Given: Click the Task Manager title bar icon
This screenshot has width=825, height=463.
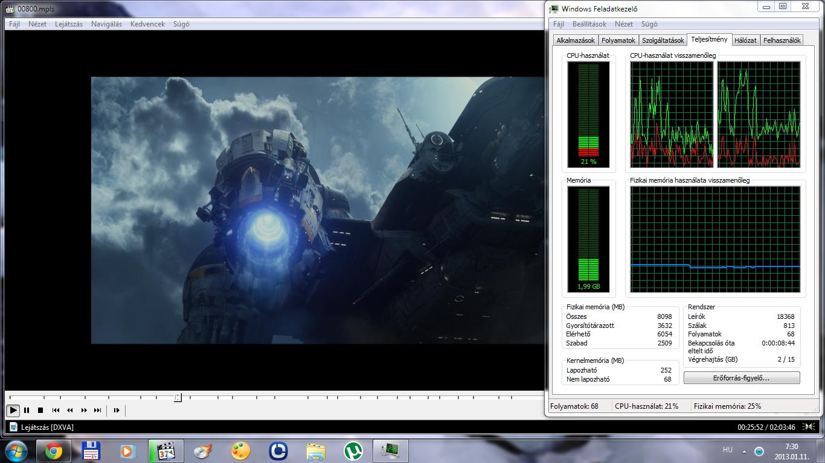Looking at the screenshot, I should point(554,9).
